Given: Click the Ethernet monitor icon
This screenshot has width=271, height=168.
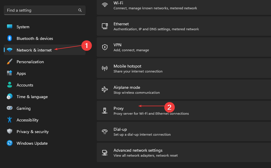Looking at the screenshot, I should click(x=105, y=26).
